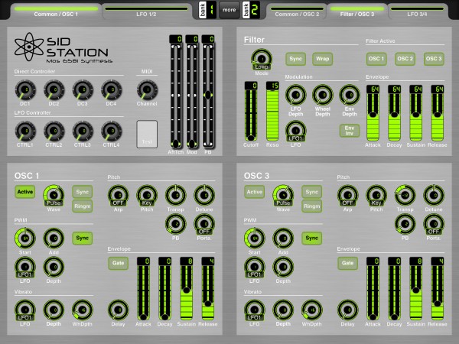
Task: Toggle the OSC 3 Active button
Action: [x=255, y=192]
